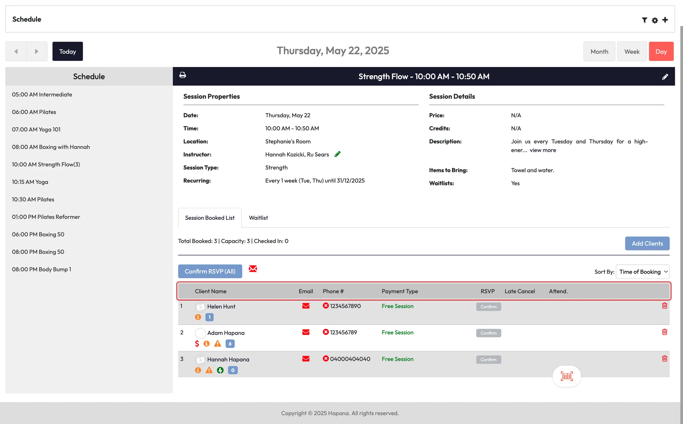Switch to Week view
Image resolution: width=683 pixels, height=424 pixels.
tap(632, 52)
